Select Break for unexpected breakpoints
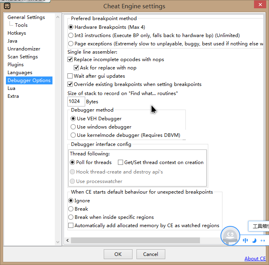The width and height of the screenshot is (269, 265). [71, 209]
